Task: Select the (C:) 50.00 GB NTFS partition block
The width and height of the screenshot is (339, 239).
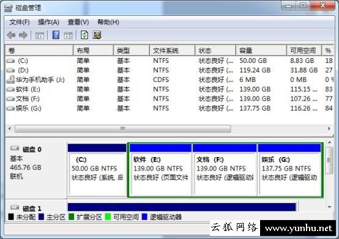Action: [x=97, y=169]
